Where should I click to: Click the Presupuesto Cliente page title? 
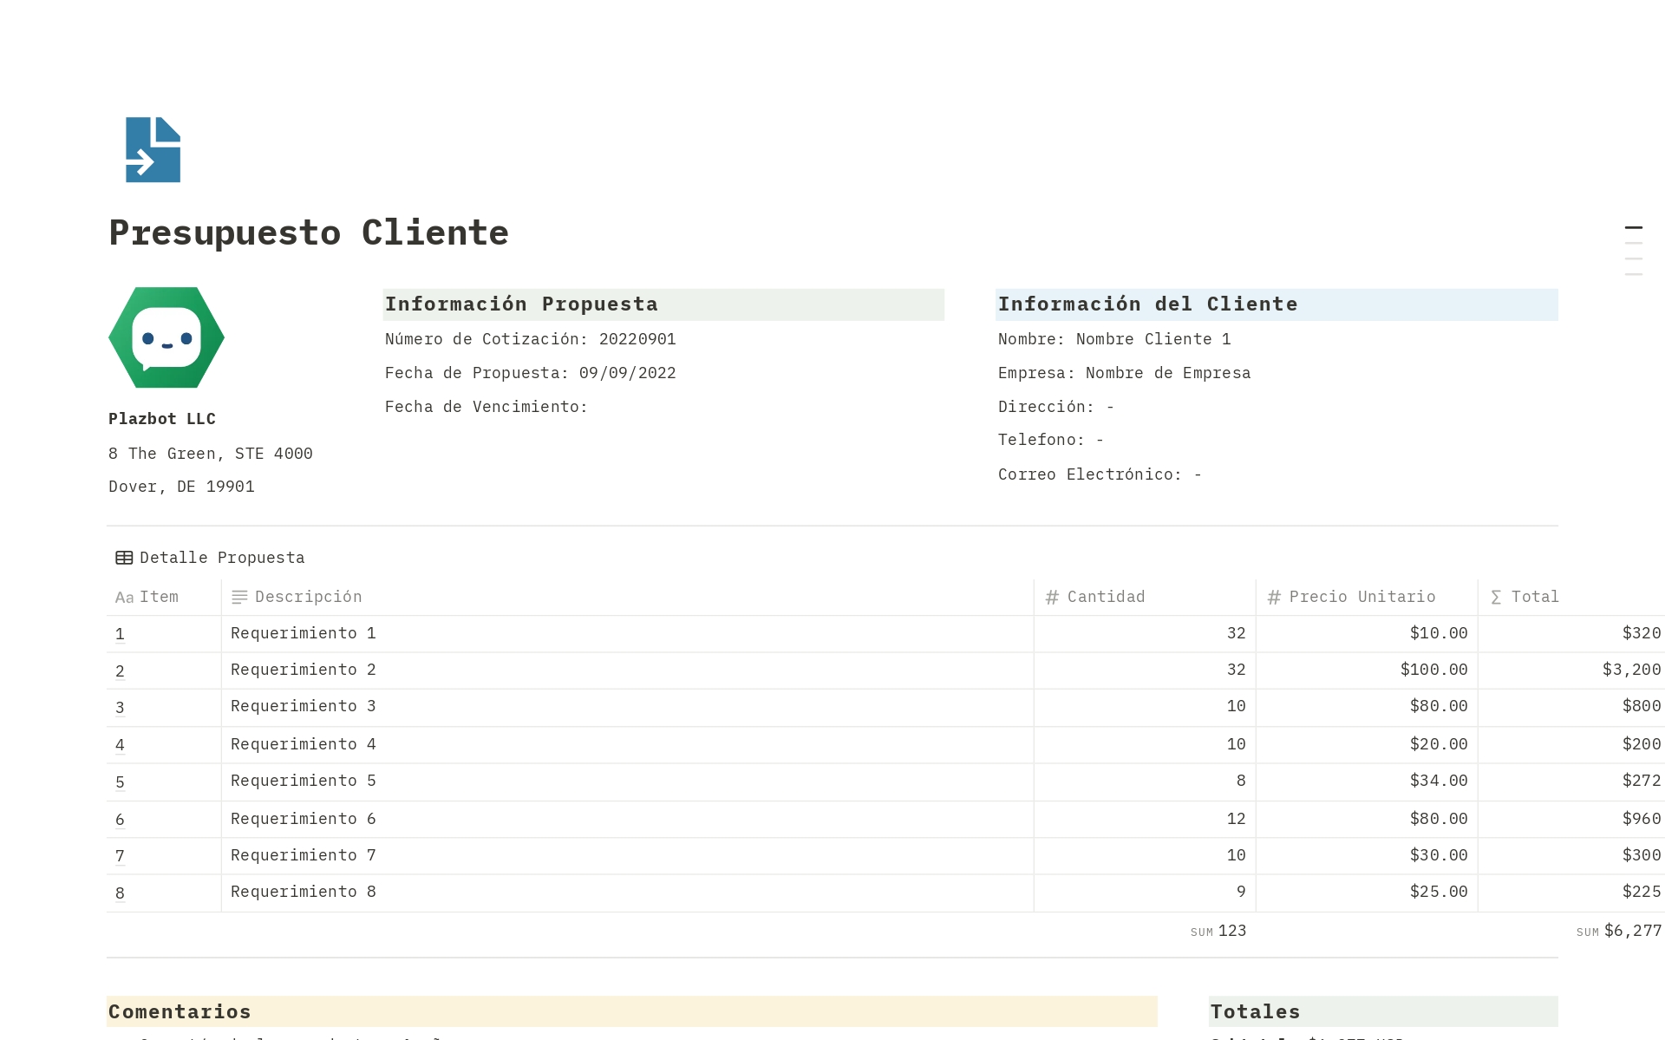(x=309, y=232)
